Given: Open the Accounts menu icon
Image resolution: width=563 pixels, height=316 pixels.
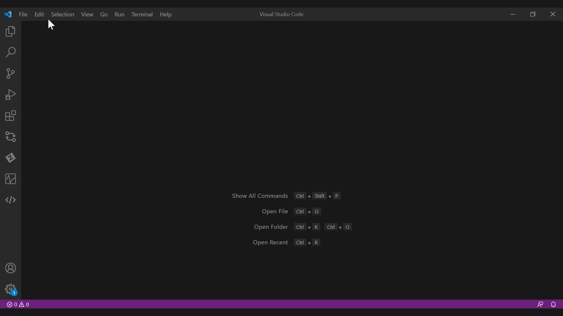Looking at the screenshot, I should click(11, 268).
